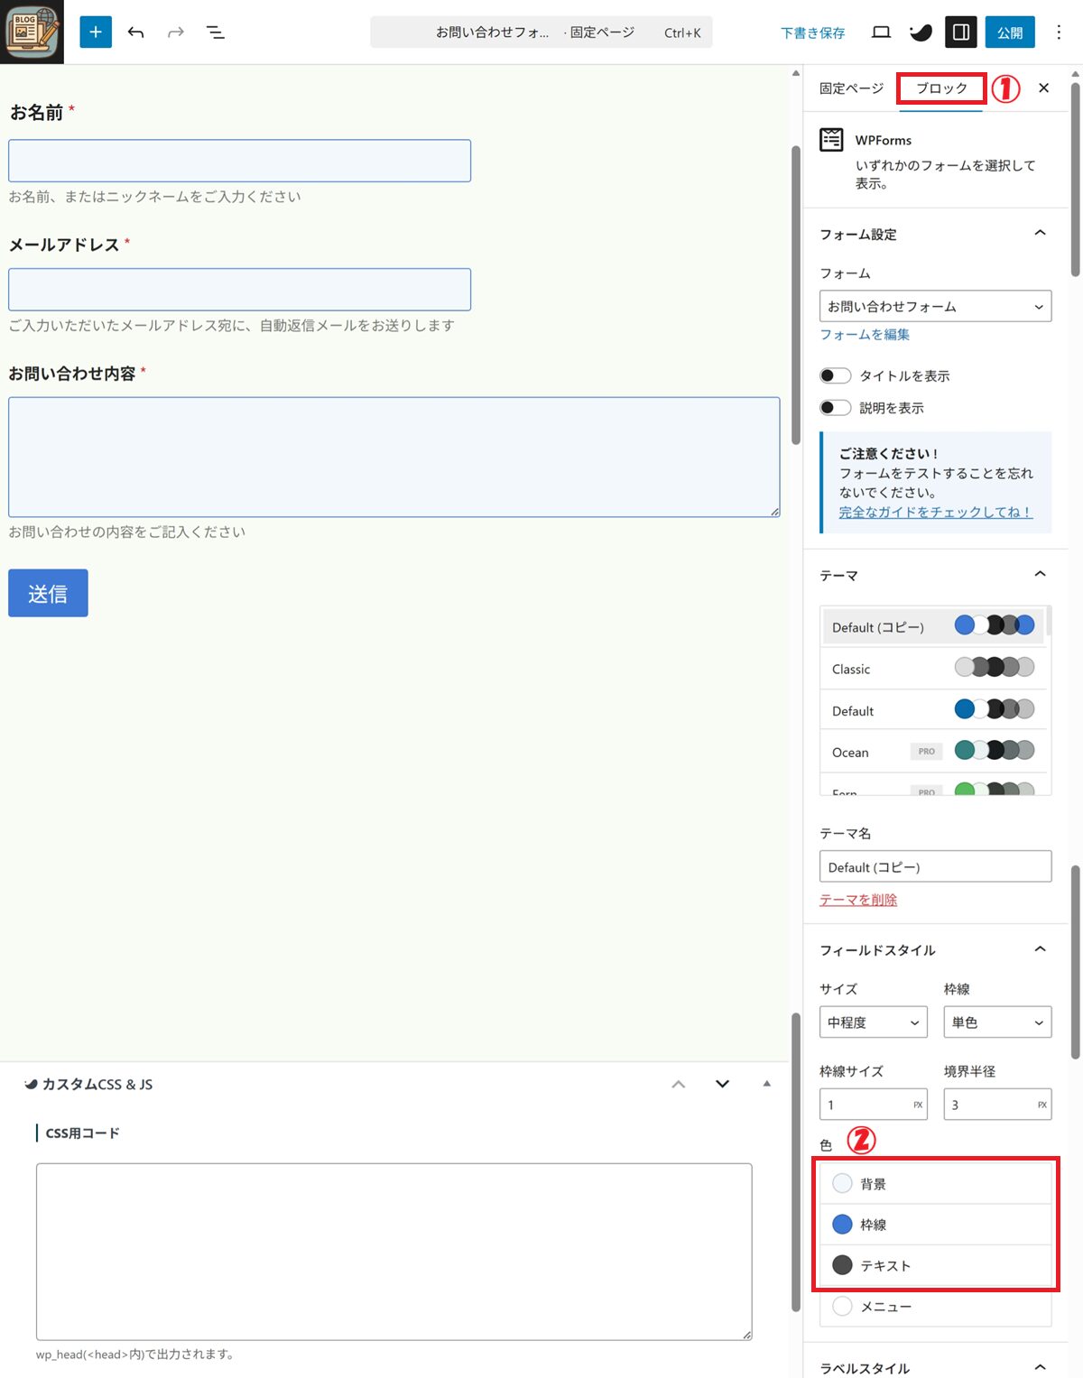Image resolution: width=1083 pixels, height=1378 pixels.
Task: Click the preview device view icon
Action: (x=881, y=32)
